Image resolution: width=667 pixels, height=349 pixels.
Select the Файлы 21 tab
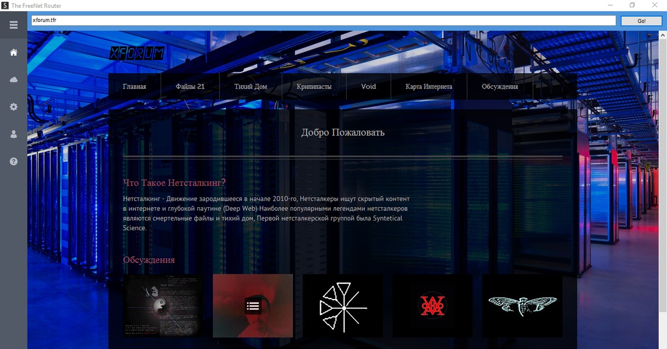[190, 87]
